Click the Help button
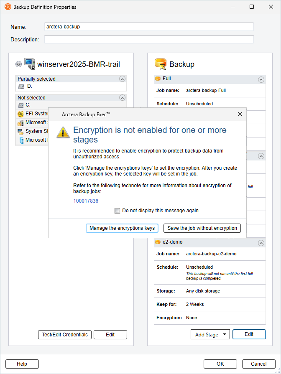The width and height of the screenshot is (281, 374). [22, 364]
